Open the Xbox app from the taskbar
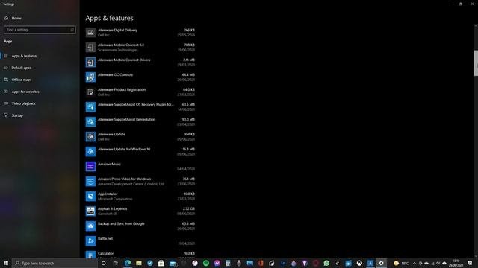The height and width of the screenshot is (268, 478). 359,263
